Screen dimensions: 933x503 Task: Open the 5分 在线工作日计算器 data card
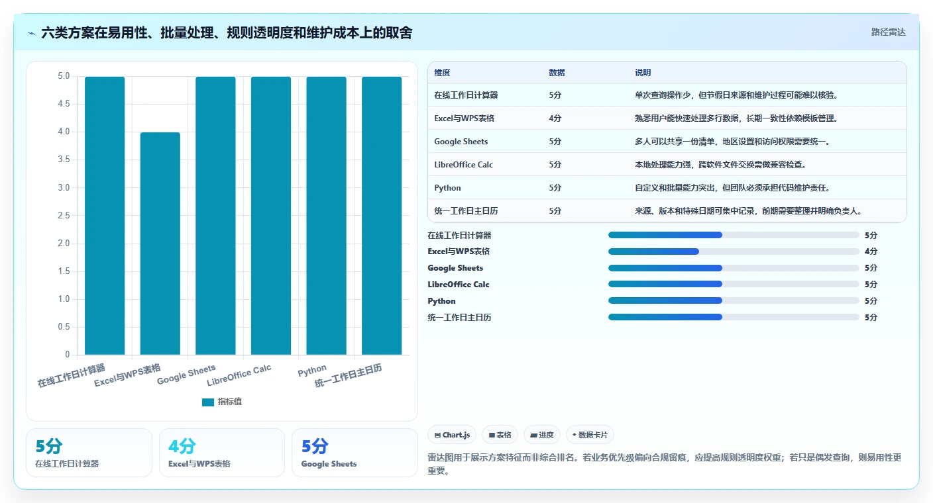[x=89, y=453]
